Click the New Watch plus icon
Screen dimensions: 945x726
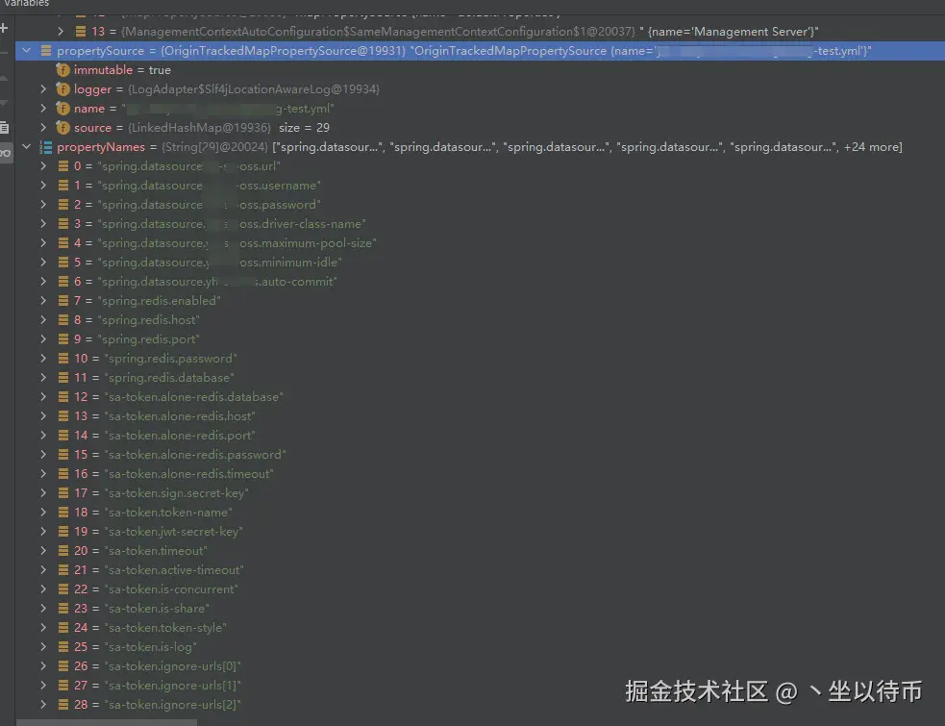[4, 28]
